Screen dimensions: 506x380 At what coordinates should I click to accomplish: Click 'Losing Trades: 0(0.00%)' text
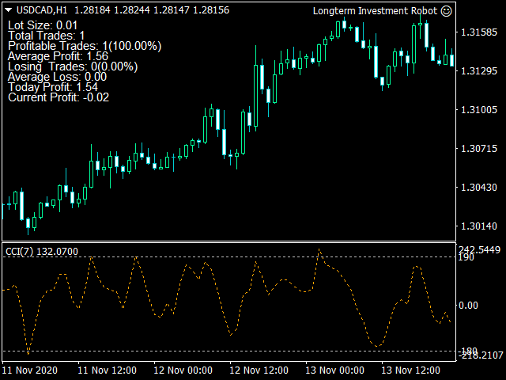point(73,66)
